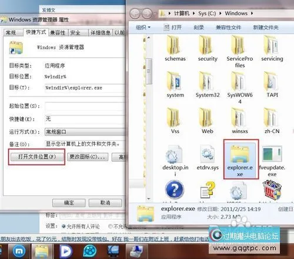Select the servicing folder icon
Image resolution: width=294 pixels, height=259 pixels.
coord(271,45)
